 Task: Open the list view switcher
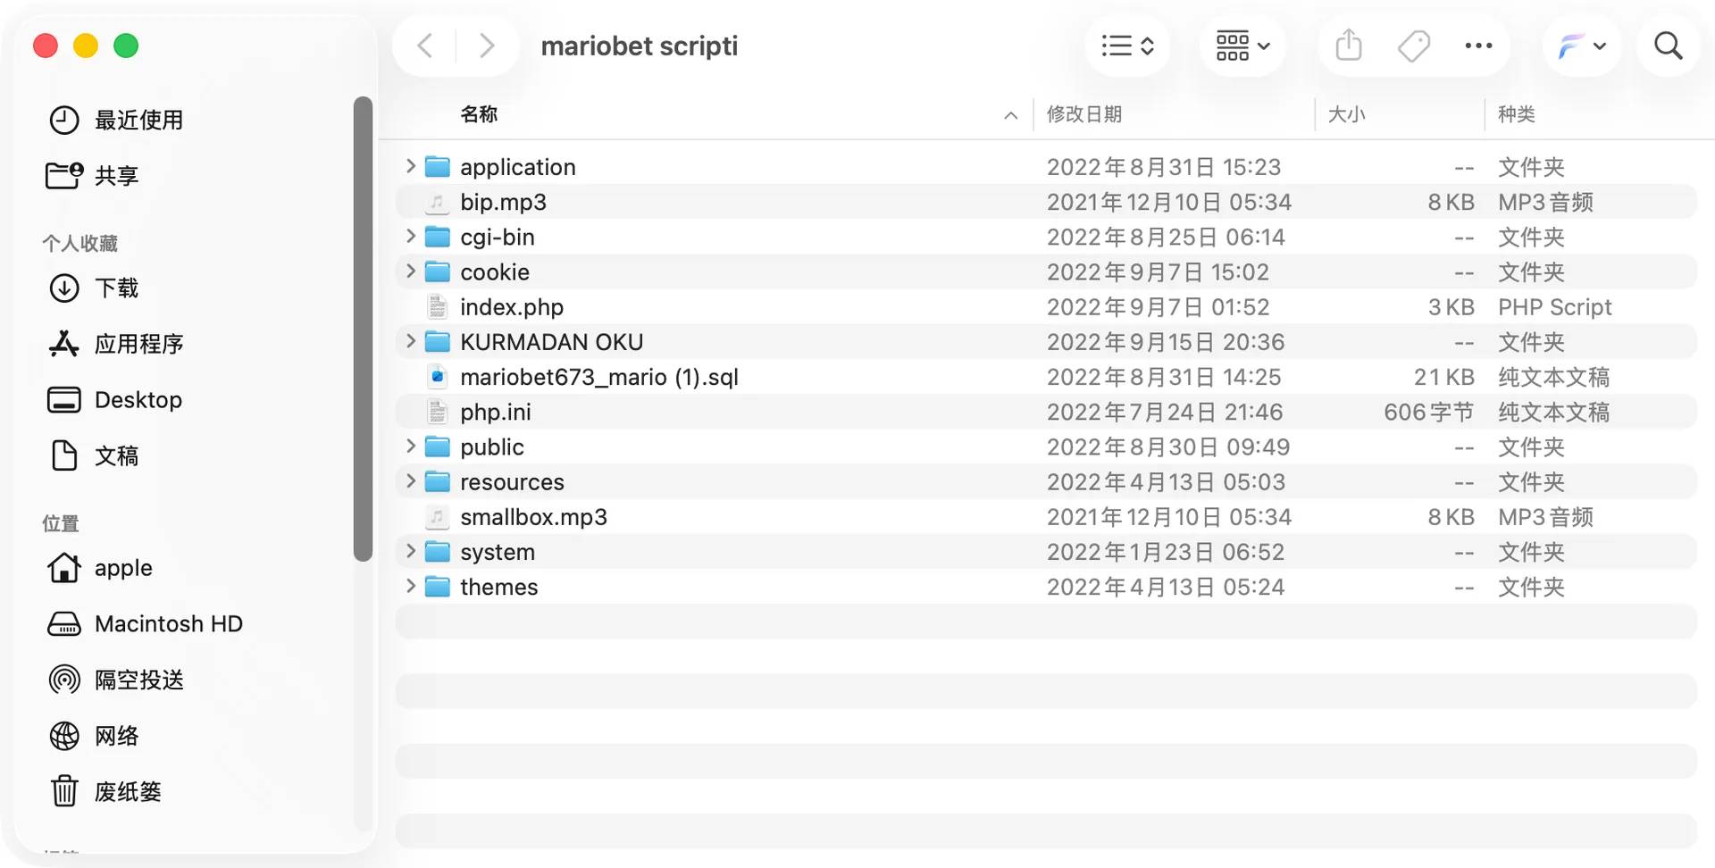click(1127, 46)
